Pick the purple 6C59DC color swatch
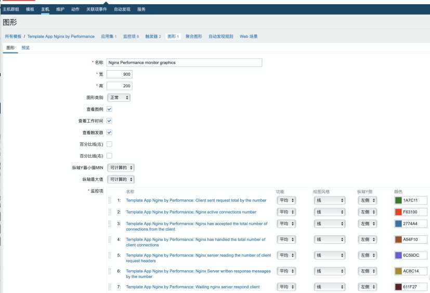This screenshot has height=293, width=430. click(398, 255)
